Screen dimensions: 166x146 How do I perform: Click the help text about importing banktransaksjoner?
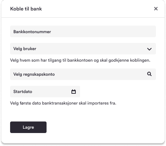pyautogui.click(x=63, y=103)
